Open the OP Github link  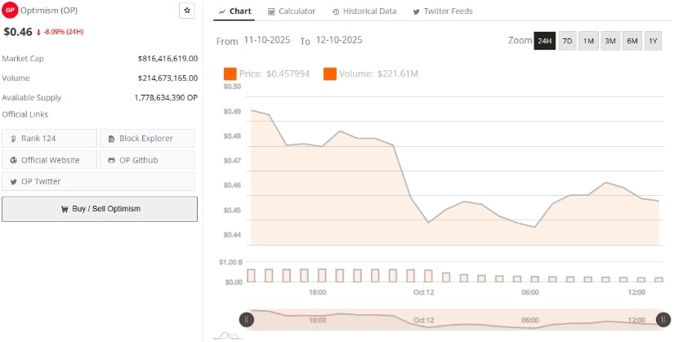click(147, 160)
